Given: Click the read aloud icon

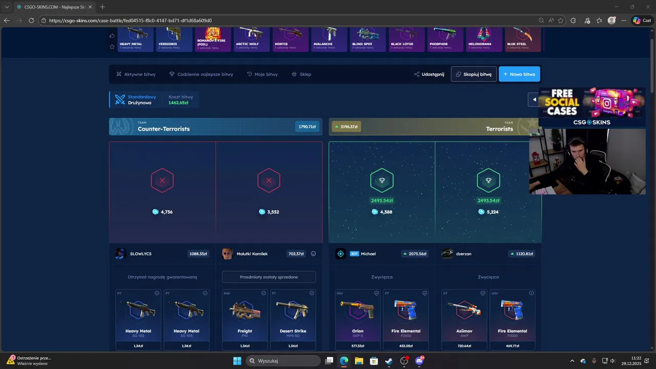Looking at the screenshot, I should pos(551,20).
